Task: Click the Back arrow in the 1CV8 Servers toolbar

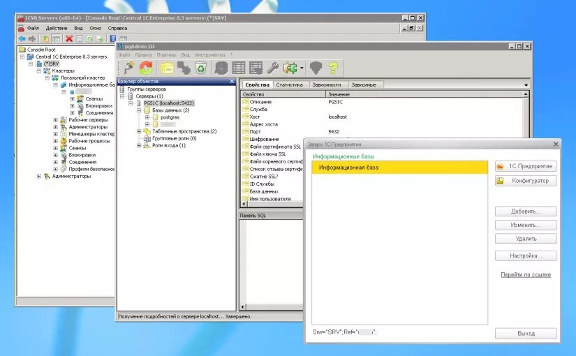Action: pyautogui.click(x=22, y=38)
